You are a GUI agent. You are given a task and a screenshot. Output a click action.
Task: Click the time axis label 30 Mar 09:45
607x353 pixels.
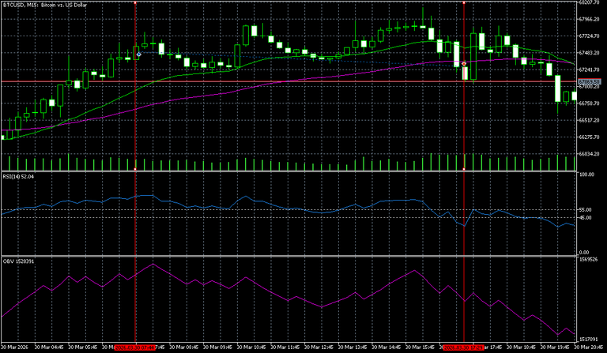point(217,347)
